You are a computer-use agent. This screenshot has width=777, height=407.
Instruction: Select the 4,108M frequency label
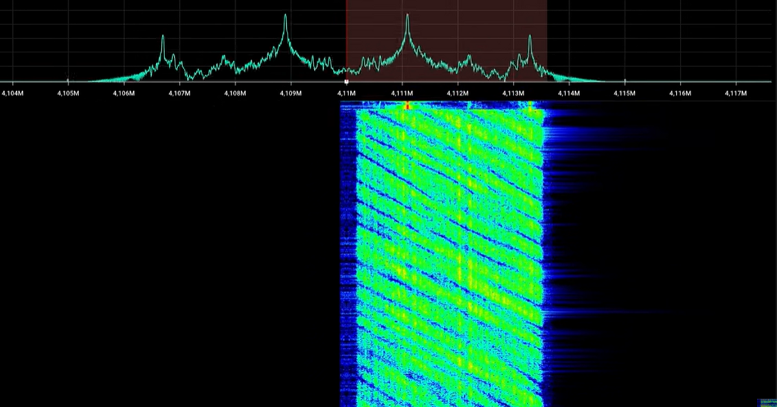click(x=235, y=94)
